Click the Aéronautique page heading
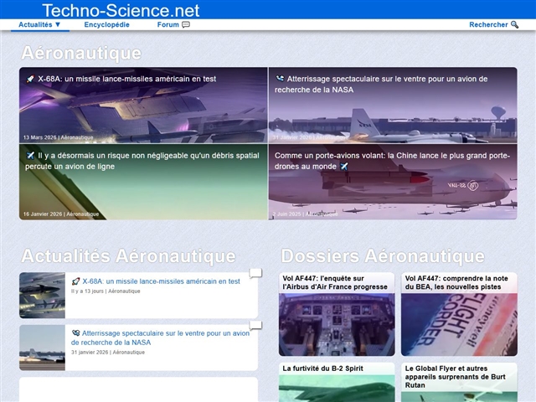Viewport: 536px width, 402px height. coord(81,53)
